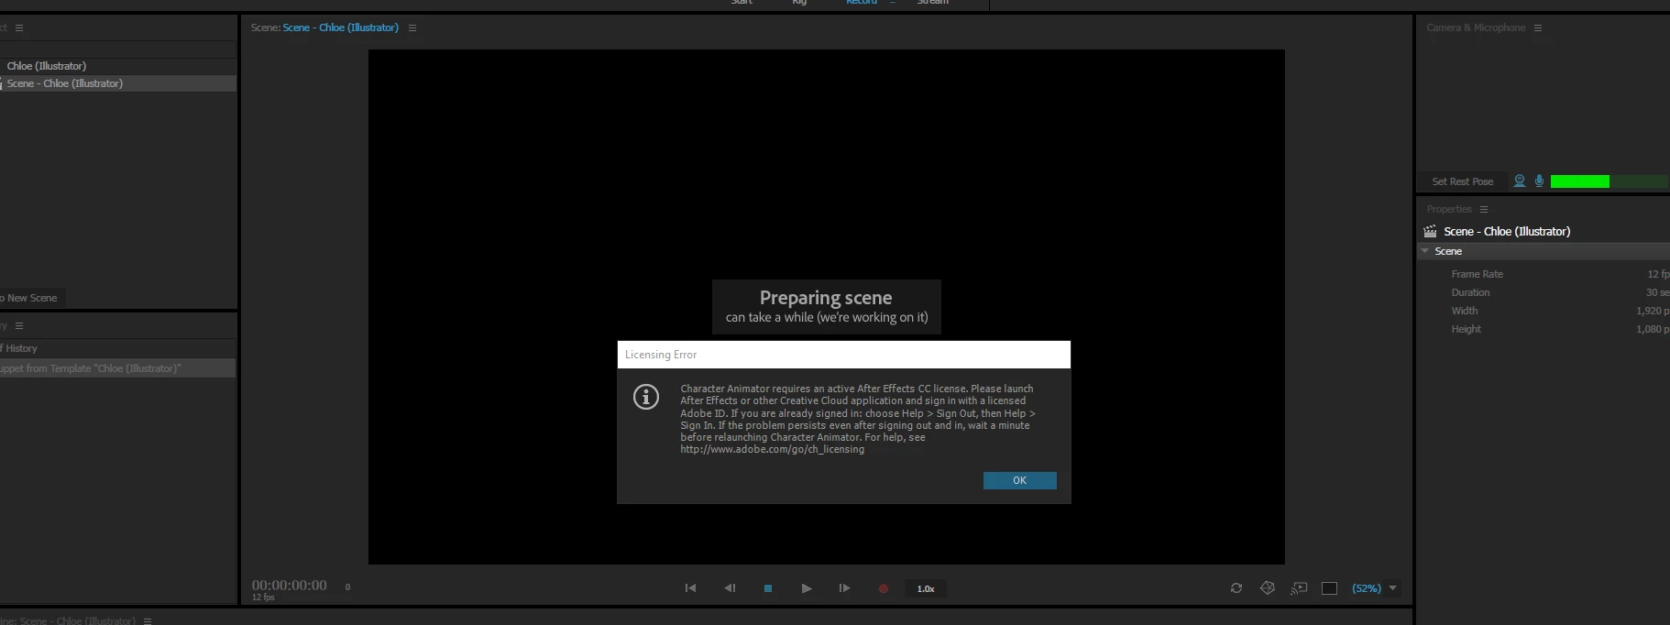Open the History panel menu
1670x625 pixels.
tap(19, 326)
